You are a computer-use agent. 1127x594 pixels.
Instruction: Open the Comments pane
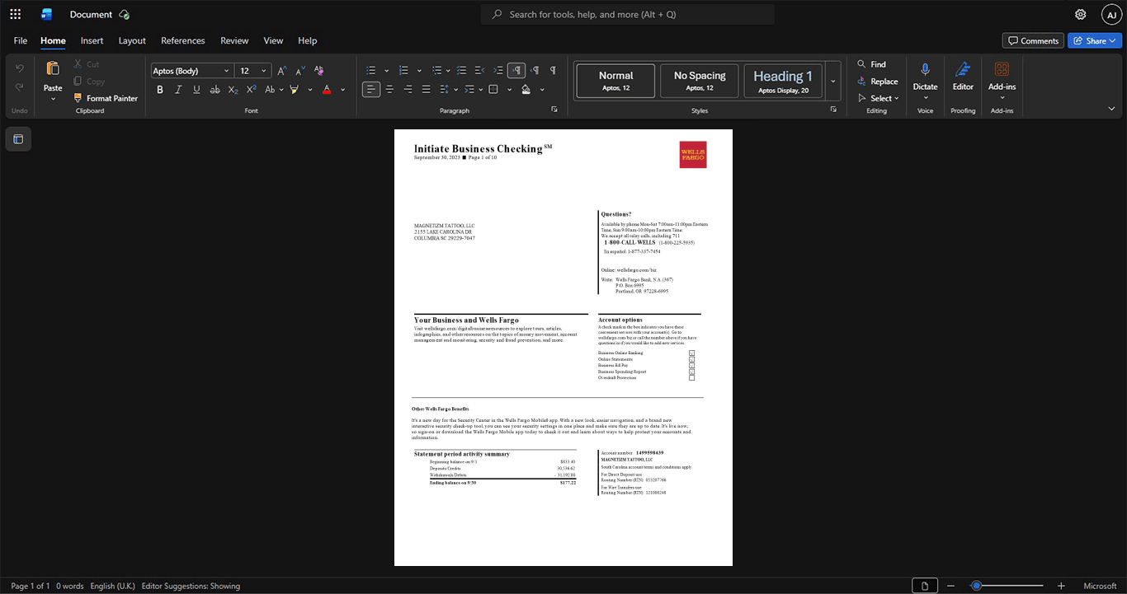click(1033, 40)
